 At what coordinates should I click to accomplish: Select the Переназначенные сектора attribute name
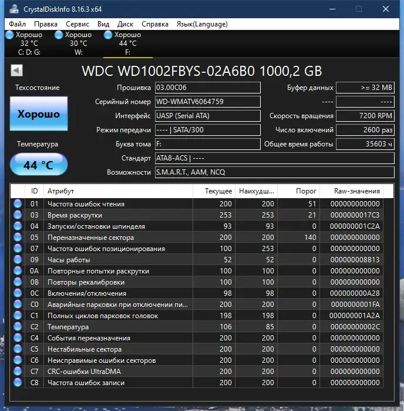(90, 238)
